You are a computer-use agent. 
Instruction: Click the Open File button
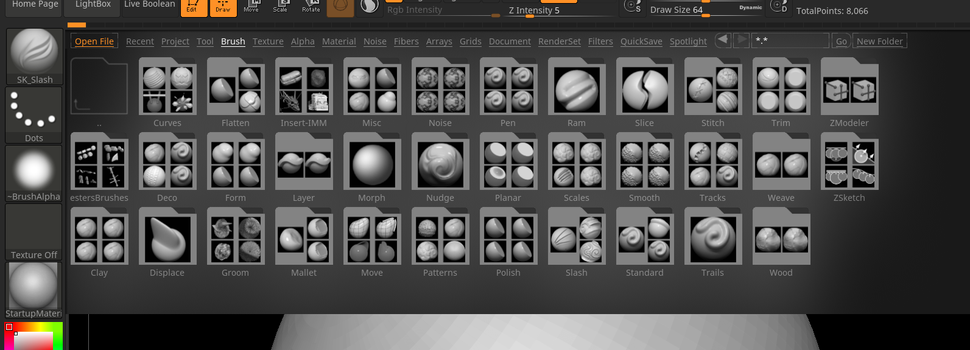point(94,41)
